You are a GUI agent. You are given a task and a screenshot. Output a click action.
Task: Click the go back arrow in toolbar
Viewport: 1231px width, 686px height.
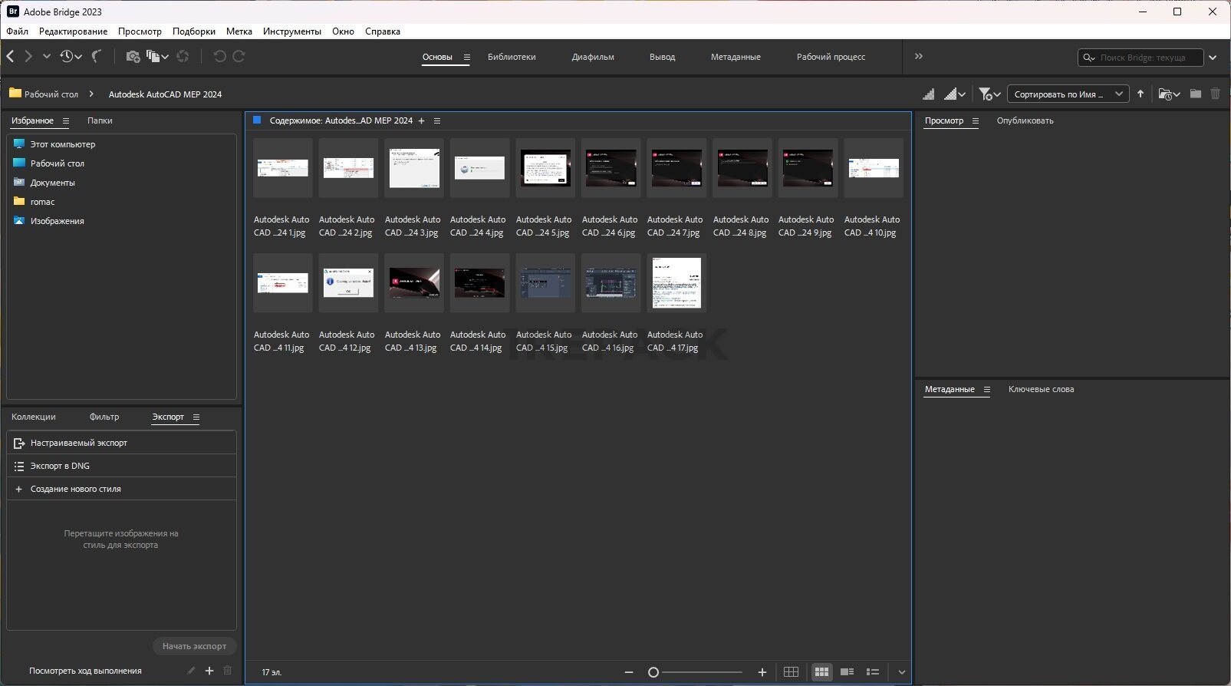(x=11, y=56)
